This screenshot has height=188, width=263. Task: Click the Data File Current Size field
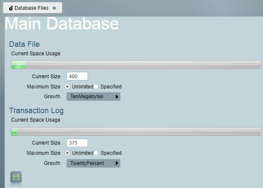(x=77, y=77)
